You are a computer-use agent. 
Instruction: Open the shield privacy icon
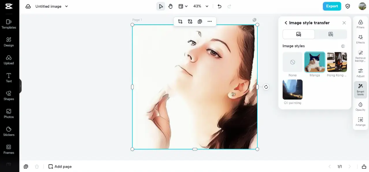[348, 7]
